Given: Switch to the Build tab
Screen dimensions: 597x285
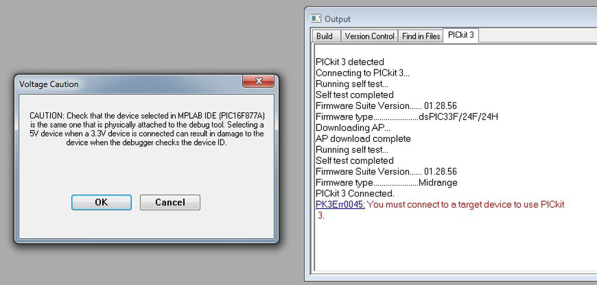Looking at the screenshot, I should click(325, 36).
